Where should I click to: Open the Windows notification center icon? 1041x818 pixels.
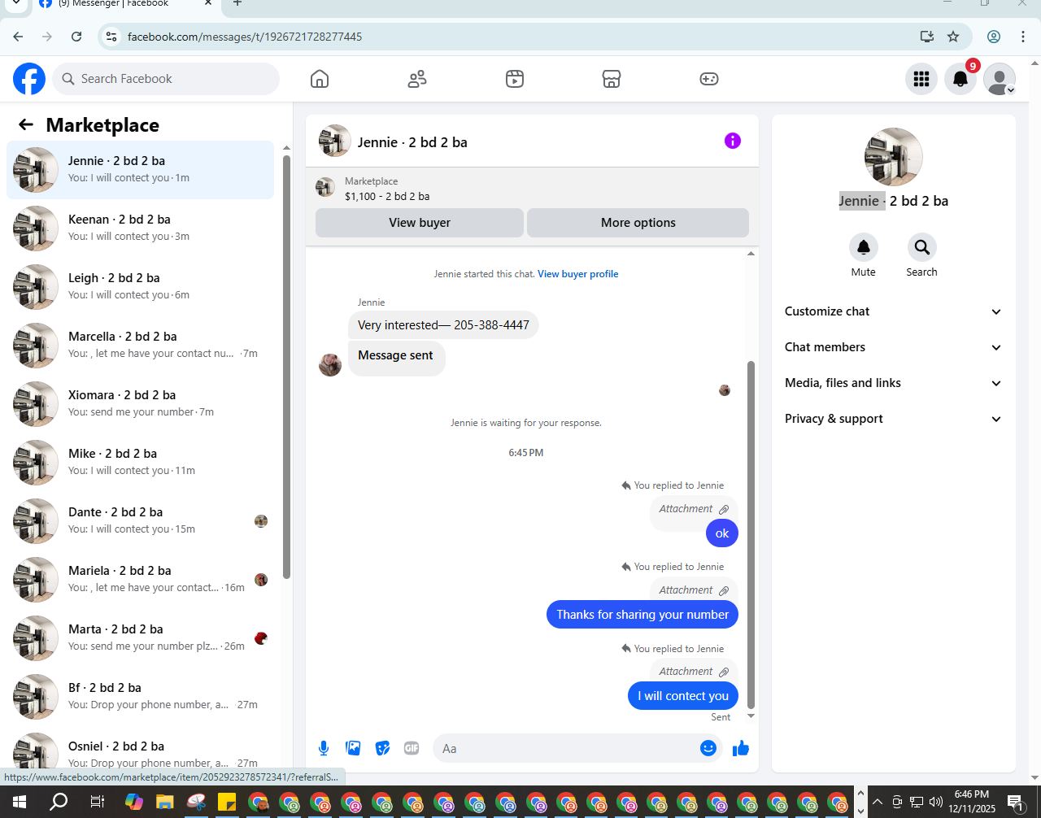click(1017, 803)
